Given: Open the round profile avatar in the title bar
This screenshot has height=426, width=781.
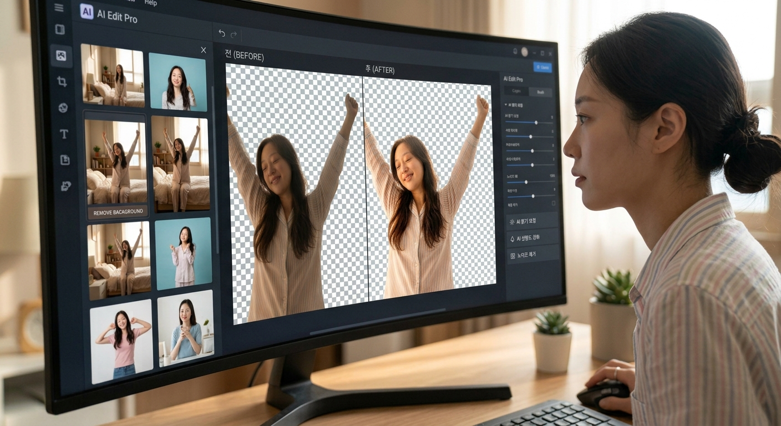Looking at the screenshot, I should (x=524, y=52).
